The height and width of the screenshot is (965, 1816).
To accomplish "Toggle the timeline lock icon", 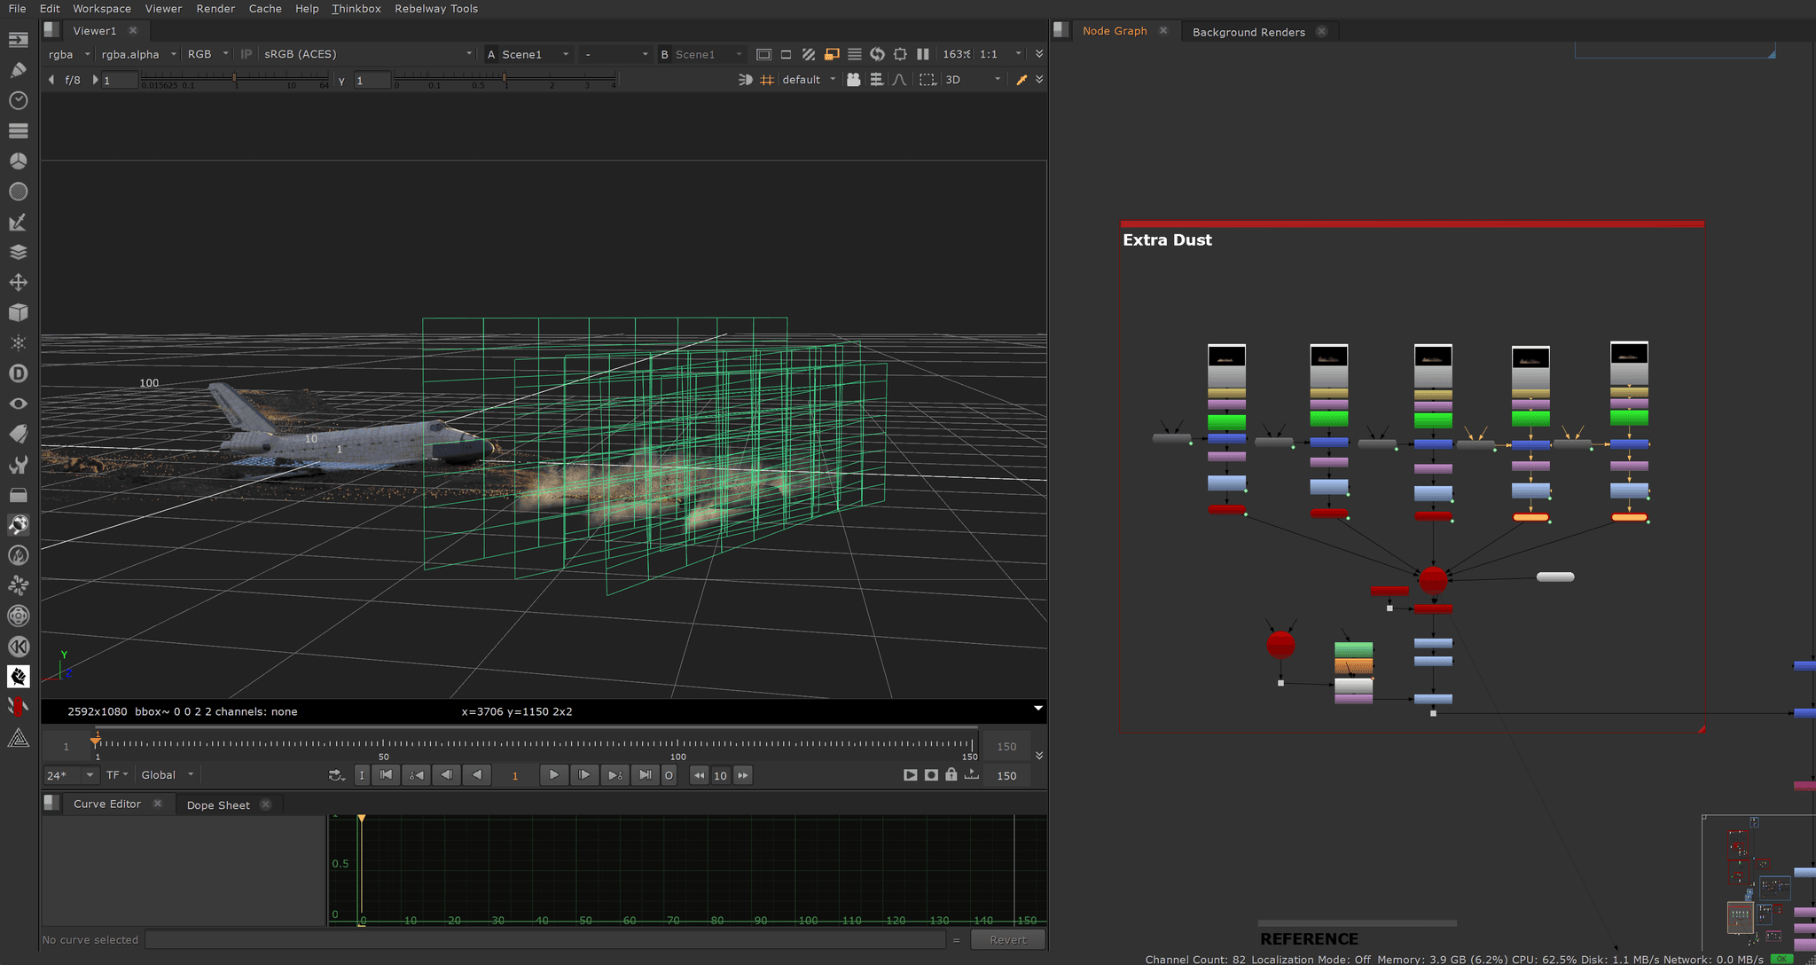I will (951, 775).
